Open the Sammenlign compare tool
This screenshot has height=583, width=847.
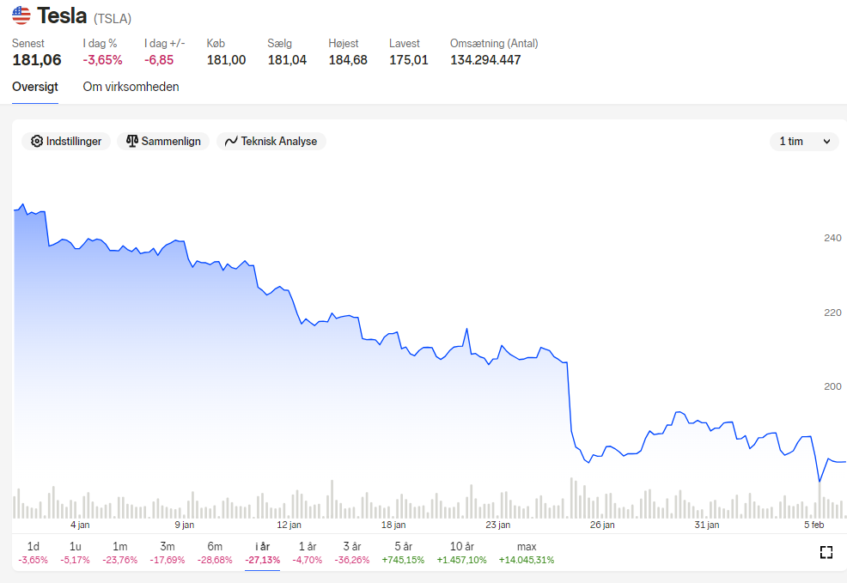pos(163,142)
